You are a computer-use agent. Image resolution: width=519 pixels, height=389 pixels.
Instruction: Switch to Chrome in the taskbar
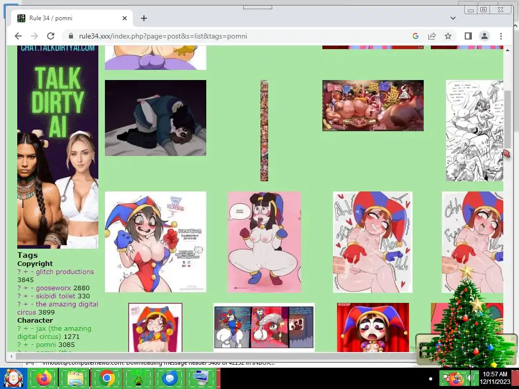click(106, 378)
